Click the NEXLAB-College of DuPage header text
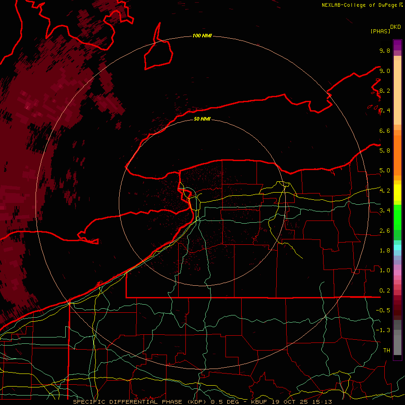This screenshot has width=405, height=405. 360,5
